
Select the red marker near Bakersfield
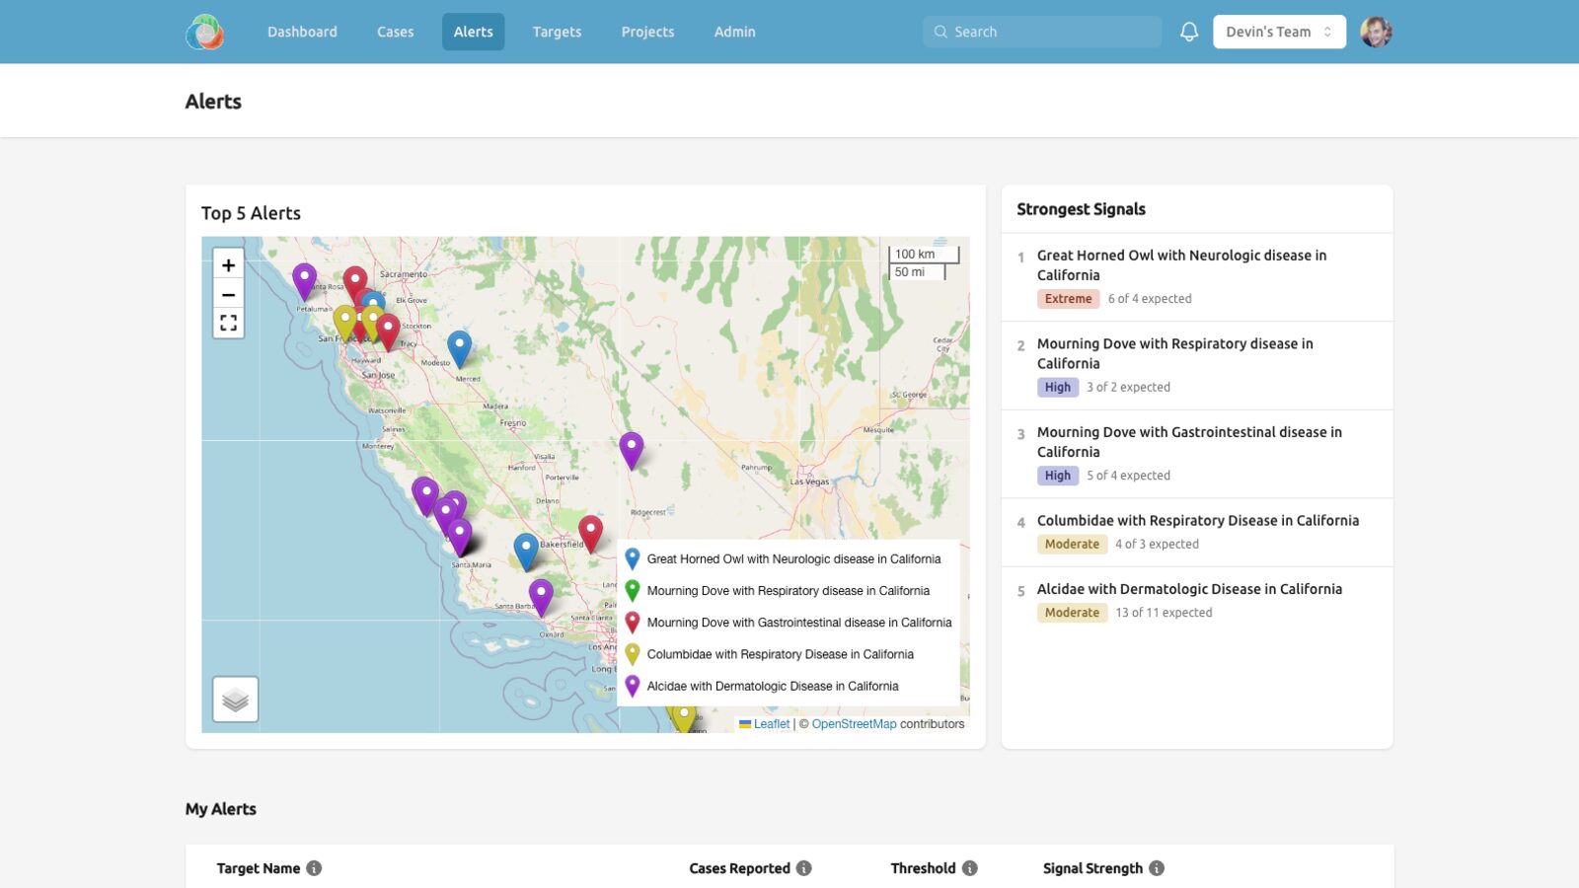[x=590, y=533]
